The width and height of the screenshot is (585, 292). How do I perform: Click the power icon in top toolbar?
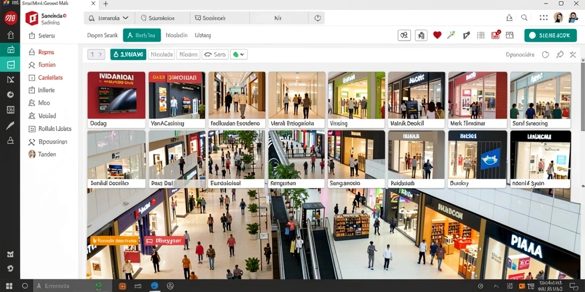click(318, 18)
